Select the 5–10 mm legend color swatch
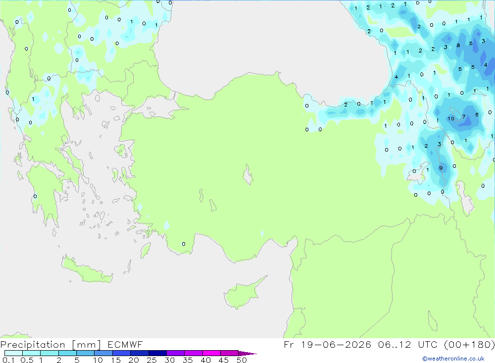 [x=86, y=353]
